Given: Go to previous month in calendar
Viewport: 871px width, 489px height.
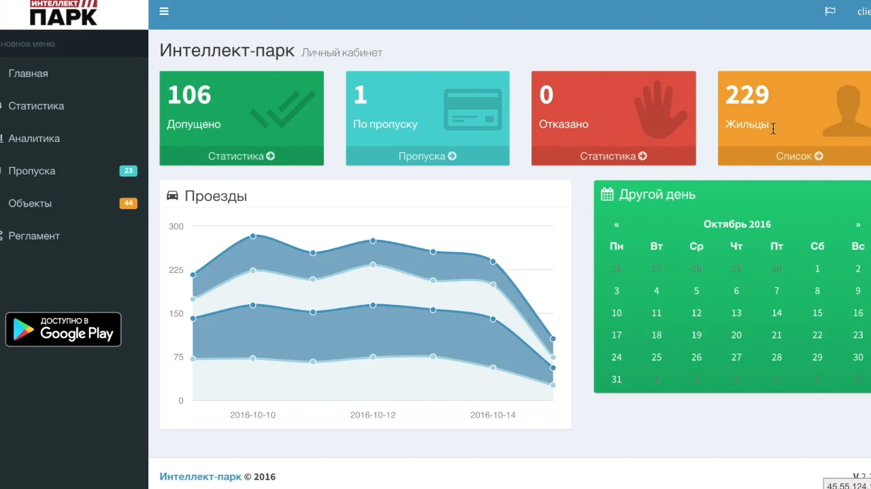Looking at the screenshot, I should tap(617, 224).
